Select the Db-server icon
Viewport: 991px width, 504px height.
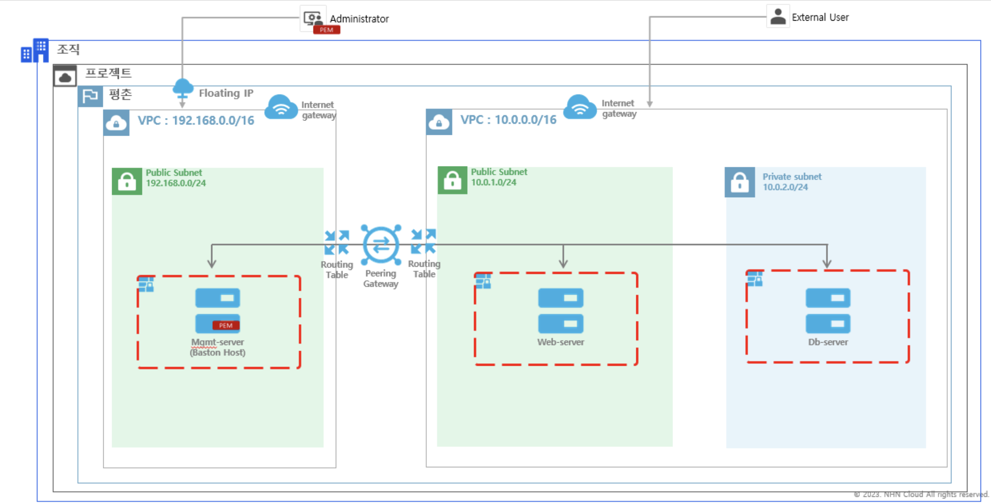pos(828,311)
